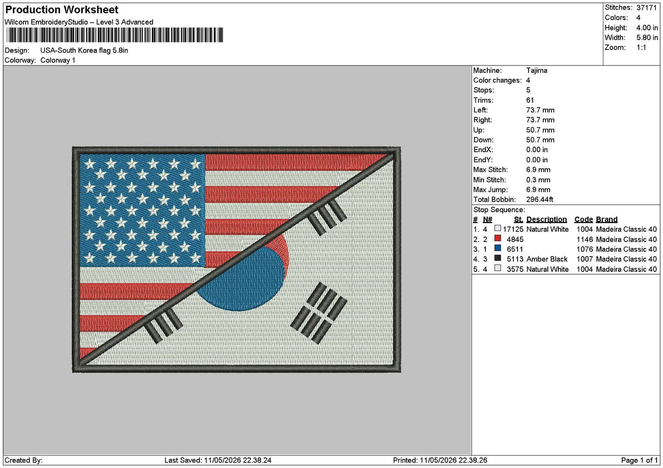Click the 'Last Saved' timestamp in footer
This screenshot has height=468, width=663.
tap(218, 460)
